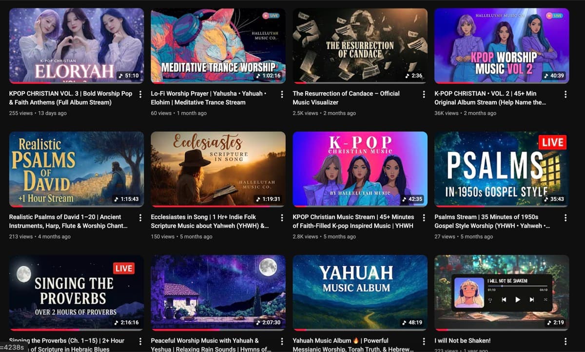Open options for Peaceful Worship Music with Yahuah
Viewport: 585px width, 352px height.
coord(282,342)
